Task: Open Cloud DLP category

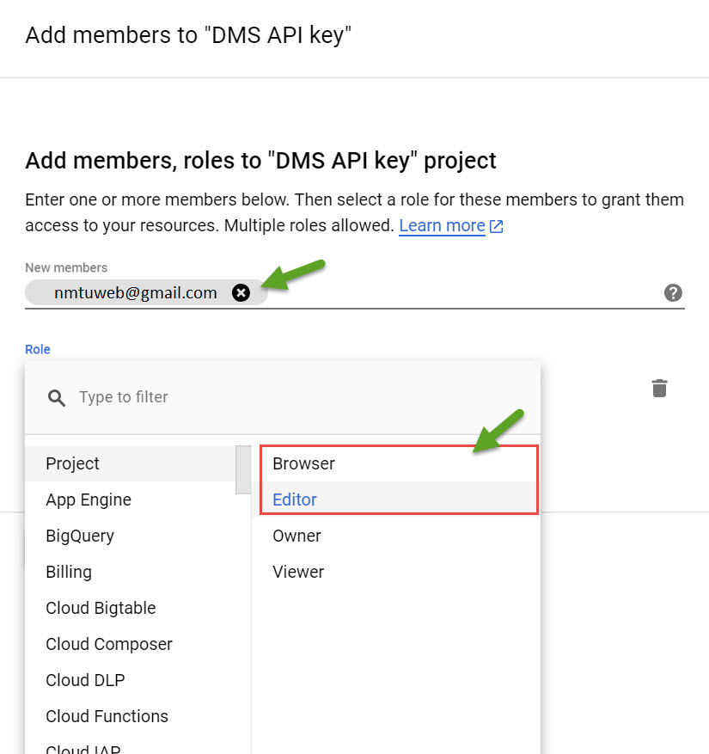Action: click(131, 680)
